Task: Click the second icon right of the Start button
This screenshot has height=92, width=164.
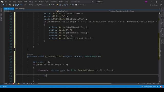Action: tap(60, 5)
